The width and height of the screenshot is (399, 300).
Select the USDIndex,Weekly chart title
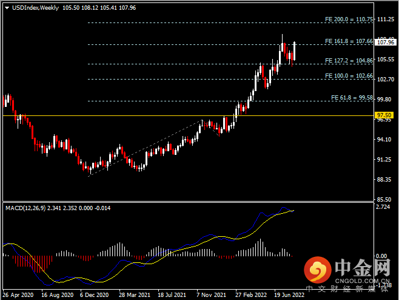click(x=35, y=8)
